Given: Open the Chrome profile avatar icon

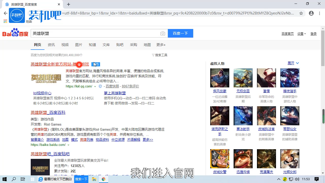Looking at the screenshot, I should click(x=311, y=13).
